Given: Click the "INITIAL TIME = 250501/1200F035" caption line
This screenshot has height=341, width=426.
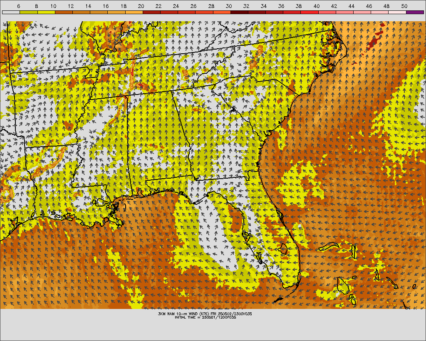Looking at the screenshot, I should [205, 317].
